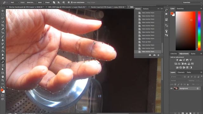The height and width of the screenshot is (114, 203).
Task: Open History panel menu
Action: pyautogui.click(x=162, y=9)
